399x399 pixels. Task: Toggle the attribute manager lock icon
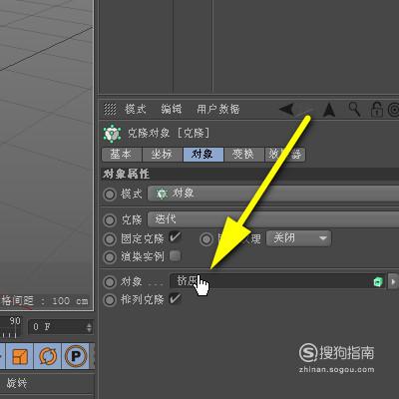(x=377, y=110)
